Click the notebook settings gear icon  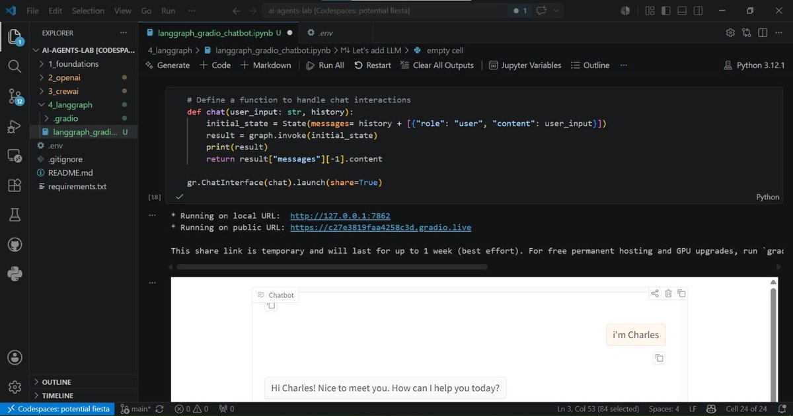click(730, 32)
